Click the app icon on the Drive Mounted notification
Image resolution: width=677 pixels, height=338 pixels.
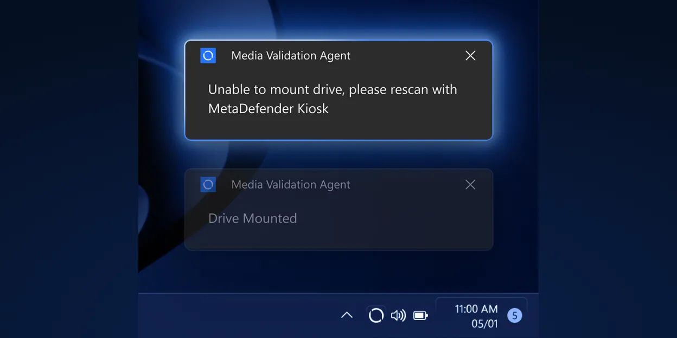[x=208, y=184]
